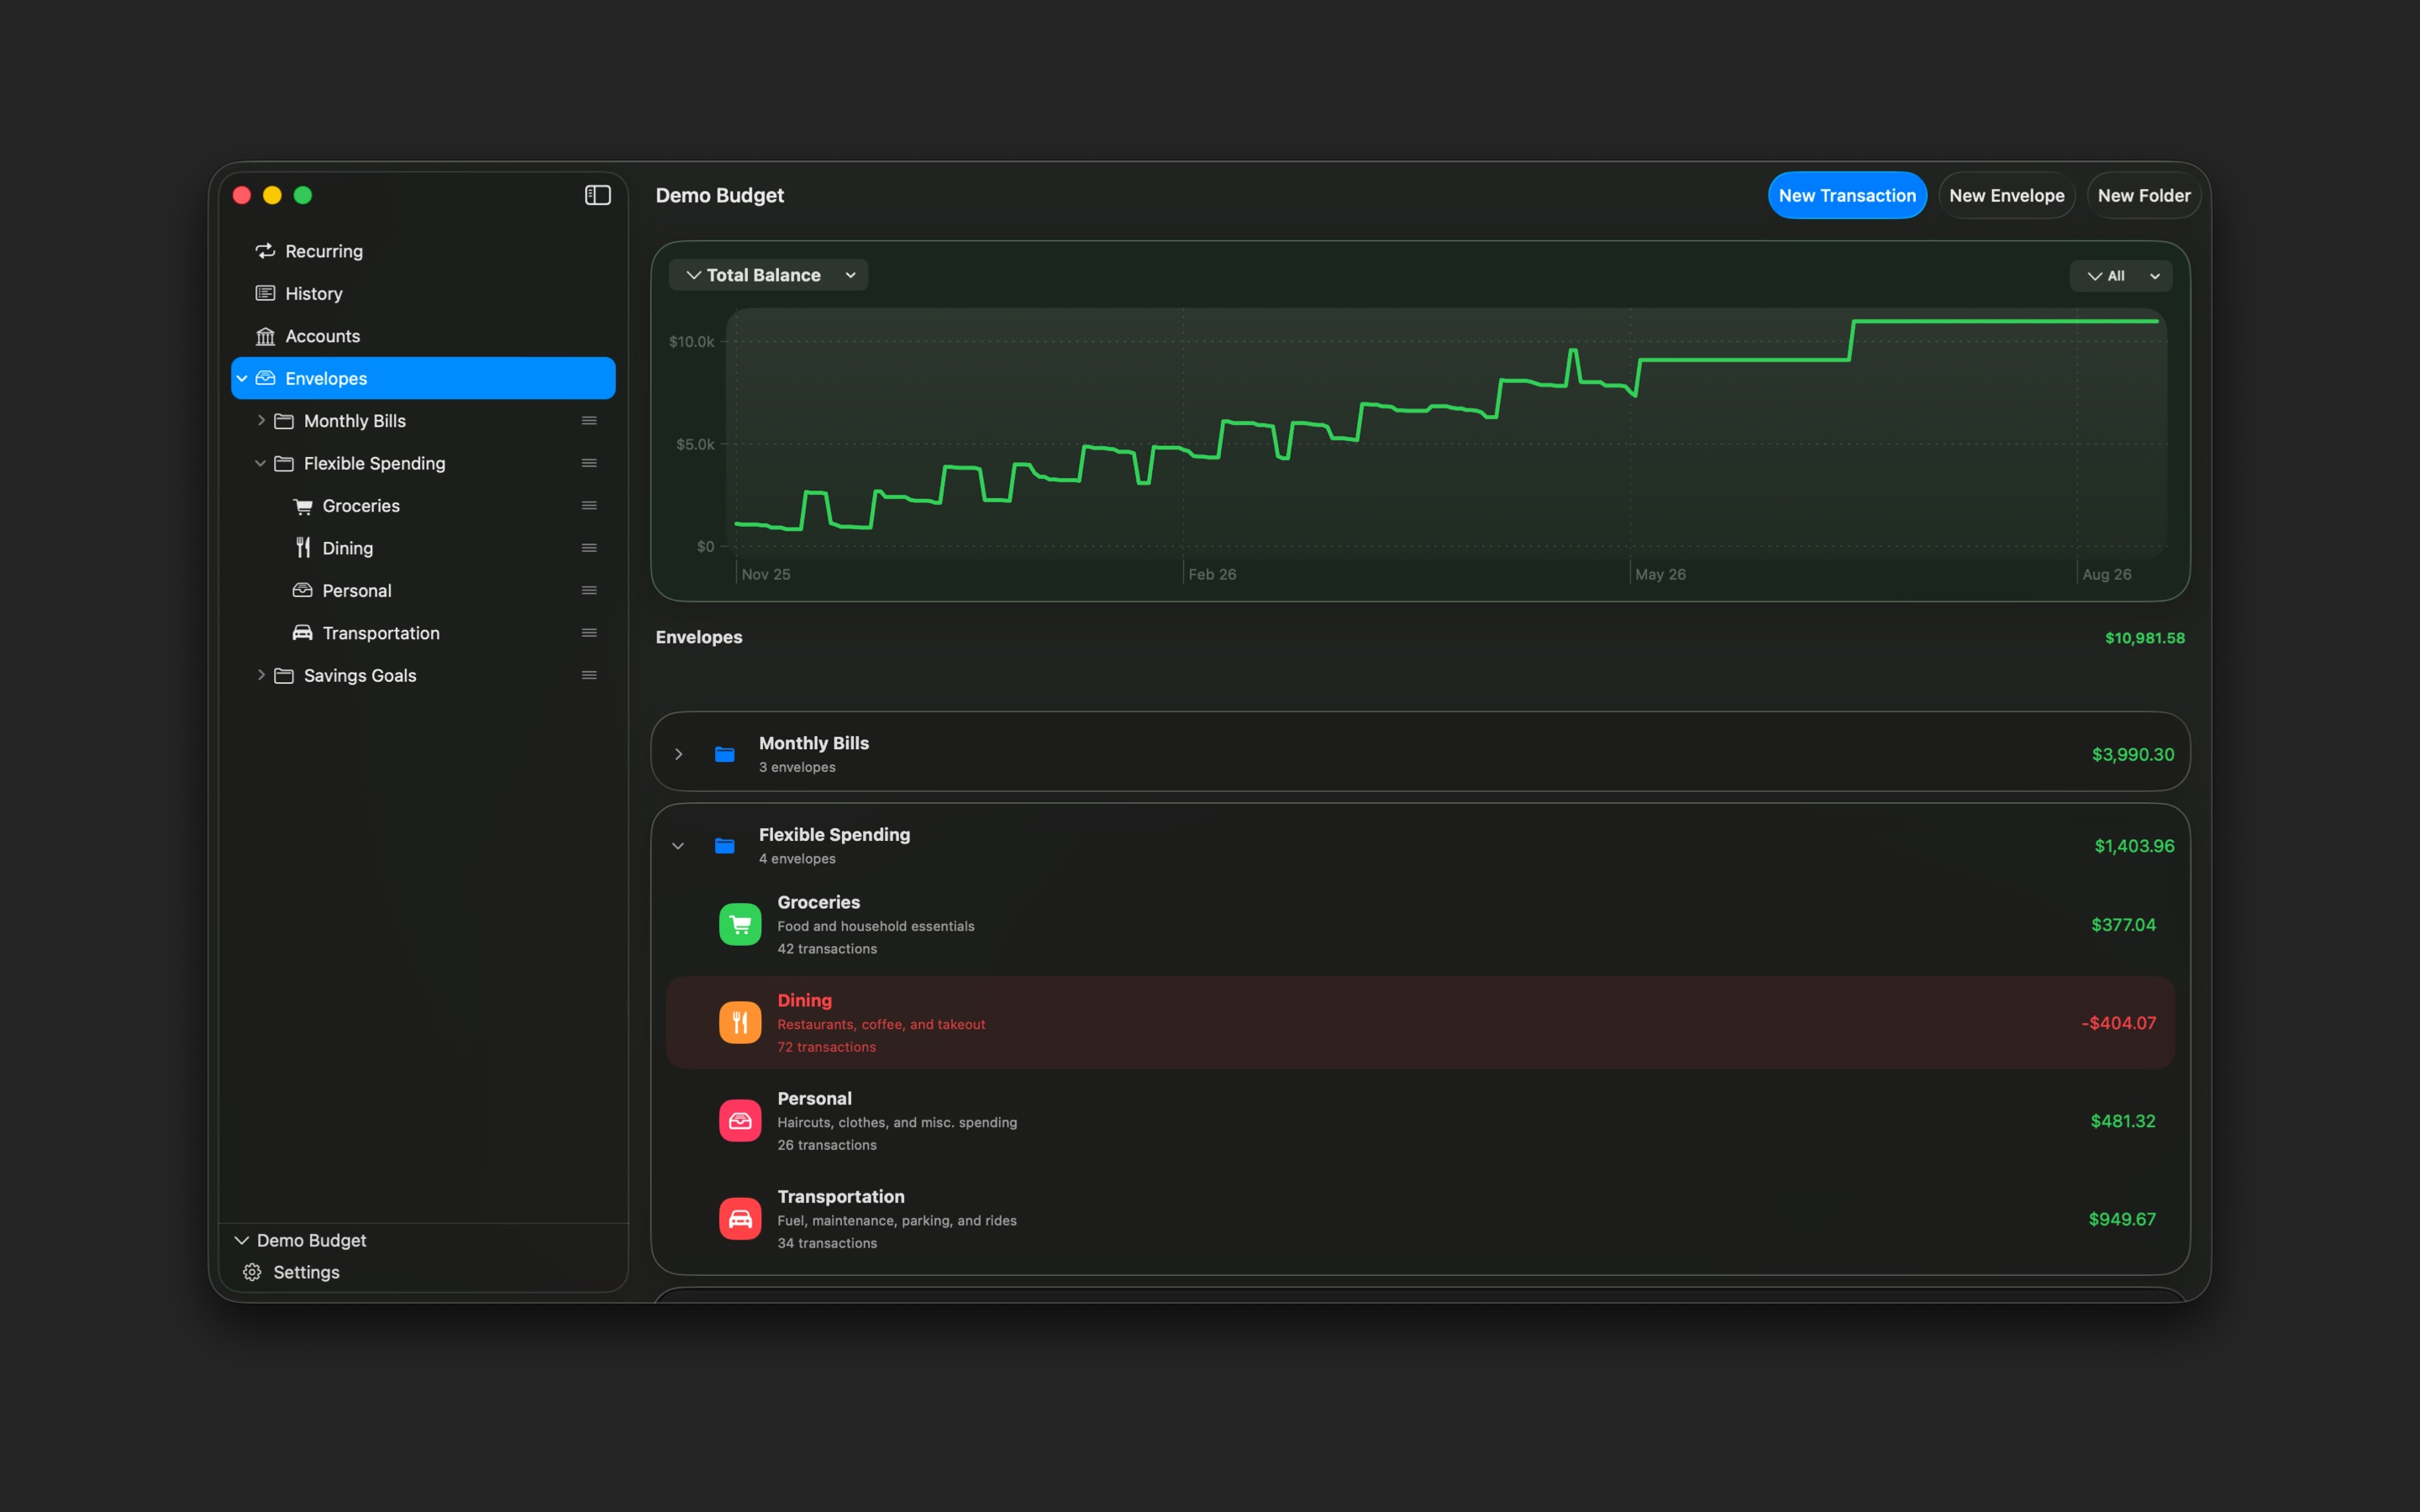Click the Personal envelope icon in sidebar
The image size is (2420, 1512).
303,590
